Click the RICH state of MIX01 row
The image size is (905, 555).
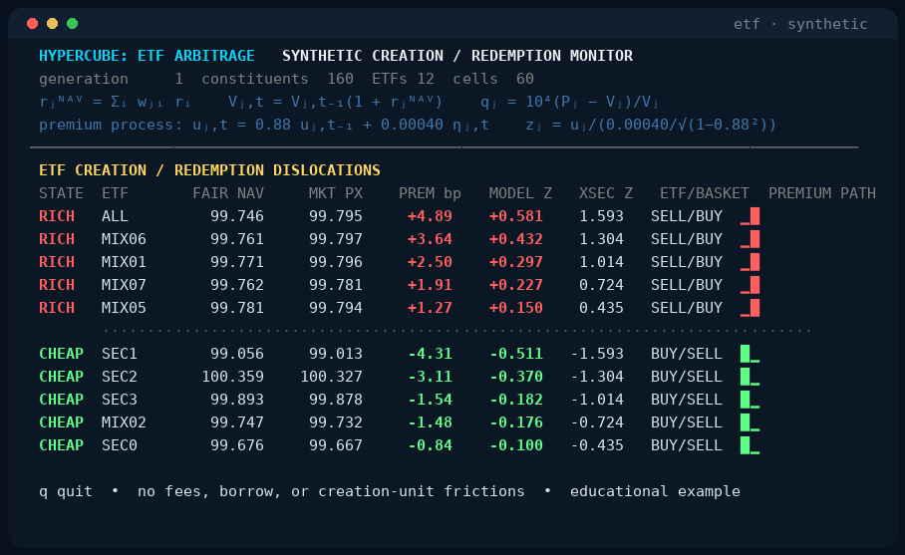[57, 262]
